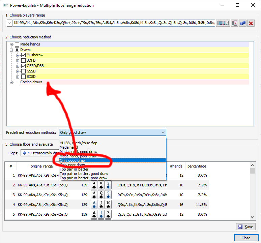Click the '11.5%' percentage cell
Image resolution: width=261 pixels, height=243 pixels.
click(x=201, y=205)
